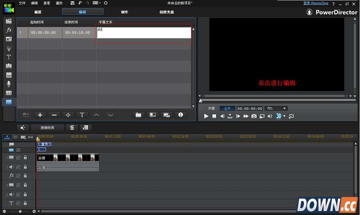Click the Magic Tools wand button
The image size is (360, 215).
click(x=23, y=128)
